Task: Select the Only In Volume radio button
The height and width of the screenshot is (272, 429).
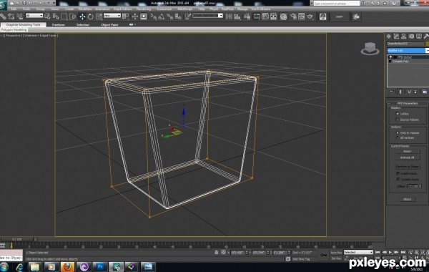Action: coord(398,133)
